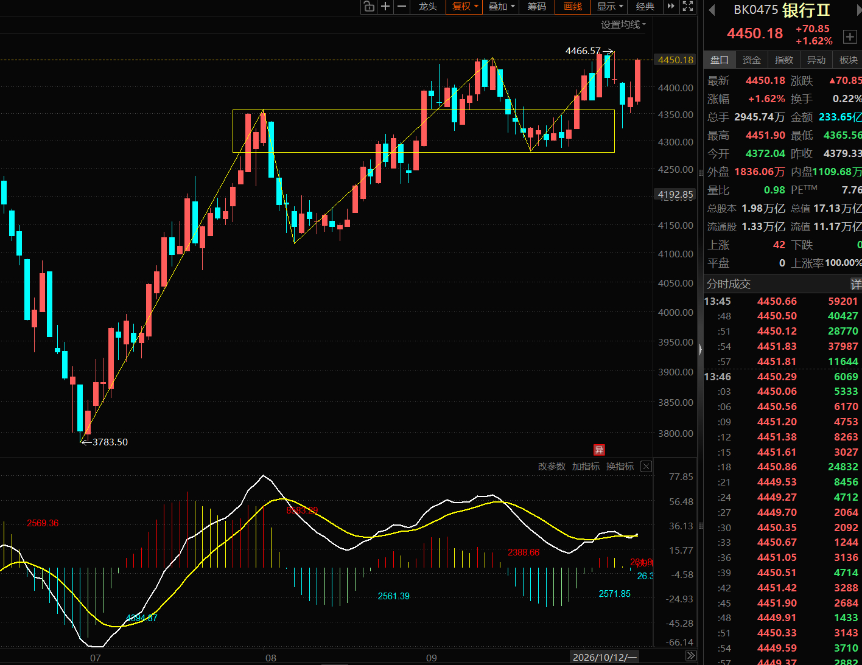Open the 叠加 overlay dropdown

click(502, 7)
